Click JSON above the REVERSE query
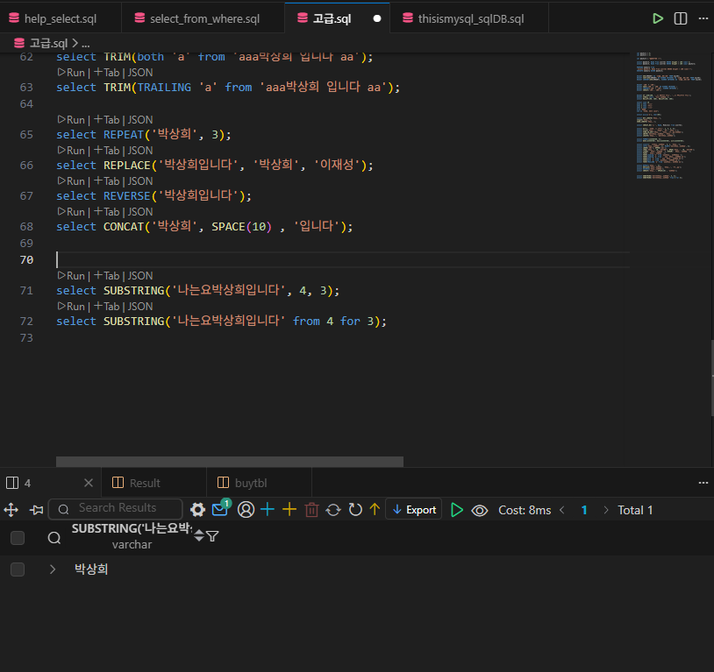Viewport: 714px width, 672px height. (x=140, y=181)
